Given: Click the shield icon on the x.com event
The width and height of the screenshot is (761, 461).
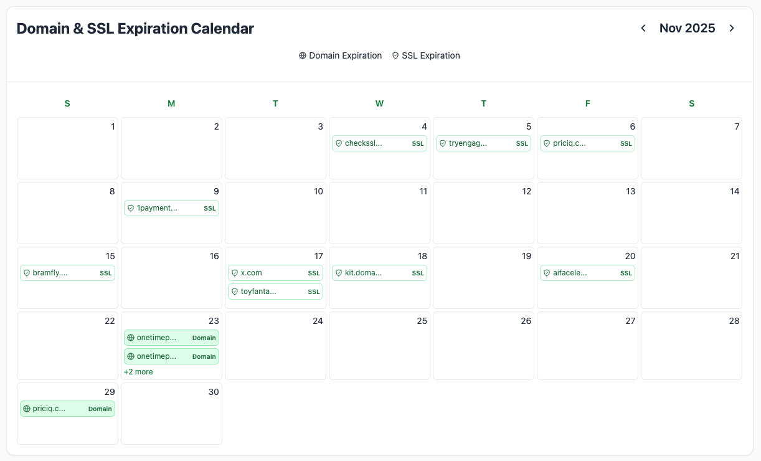Looking at the screenshot, I should click(x=234, y=273).
